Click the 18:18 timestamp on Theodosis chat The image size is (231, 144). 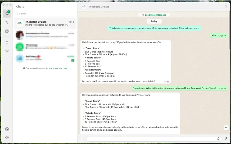(x=71, y=22)
